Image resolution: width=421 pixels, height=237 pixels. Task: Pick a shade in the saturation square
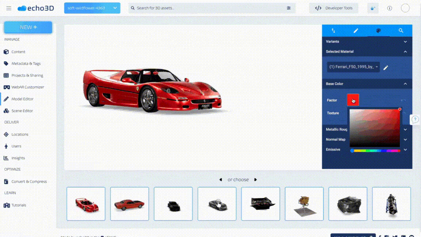click(375, 128)
